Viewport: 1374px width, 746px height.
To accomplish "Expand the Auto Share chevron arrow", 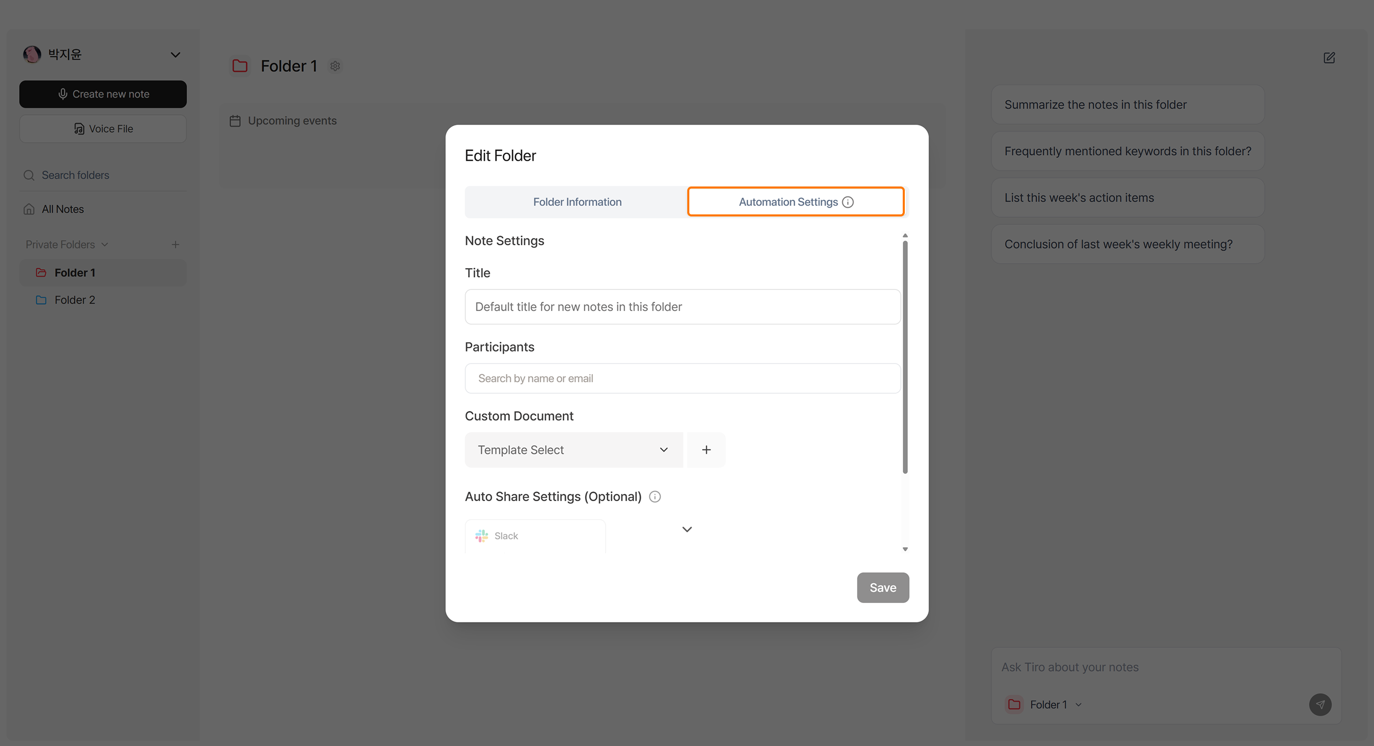I will click(686, 529).
